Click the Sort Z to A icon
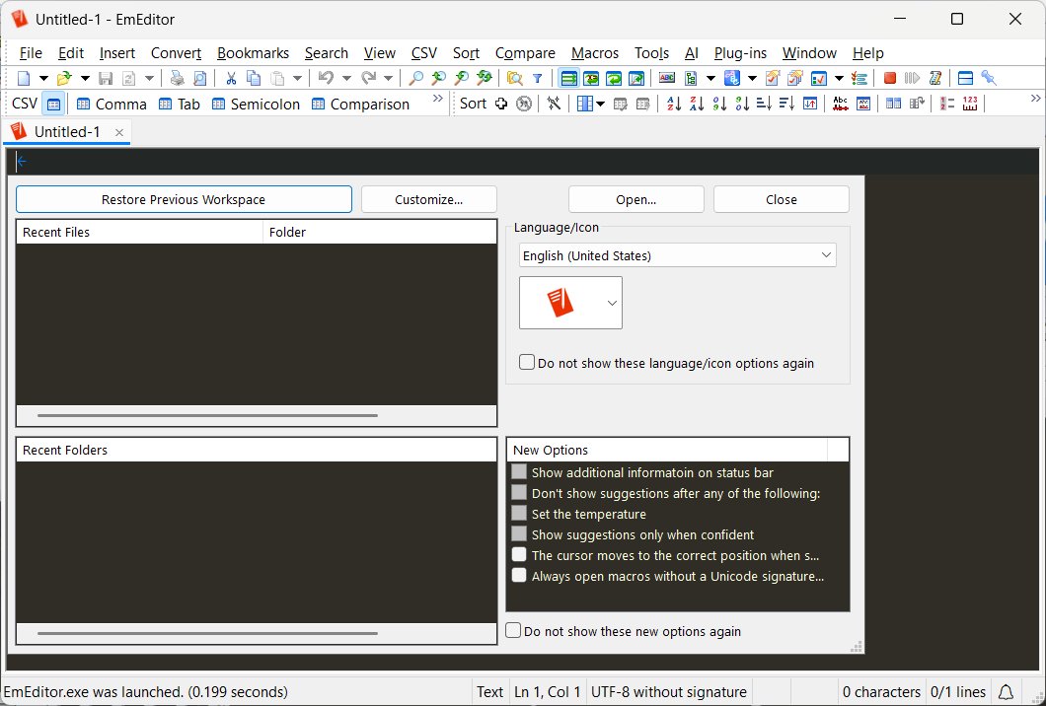Viewport: 1046px width, 706px height. pos(697,104)
